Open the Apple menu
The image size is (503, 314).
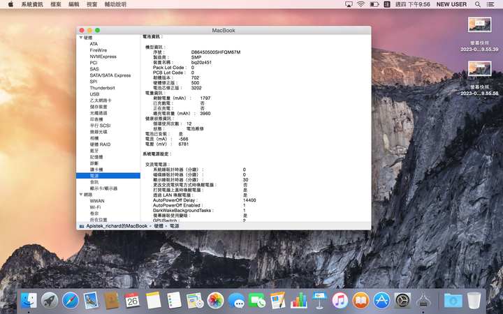pyautogui.click(x=10, y=4)
